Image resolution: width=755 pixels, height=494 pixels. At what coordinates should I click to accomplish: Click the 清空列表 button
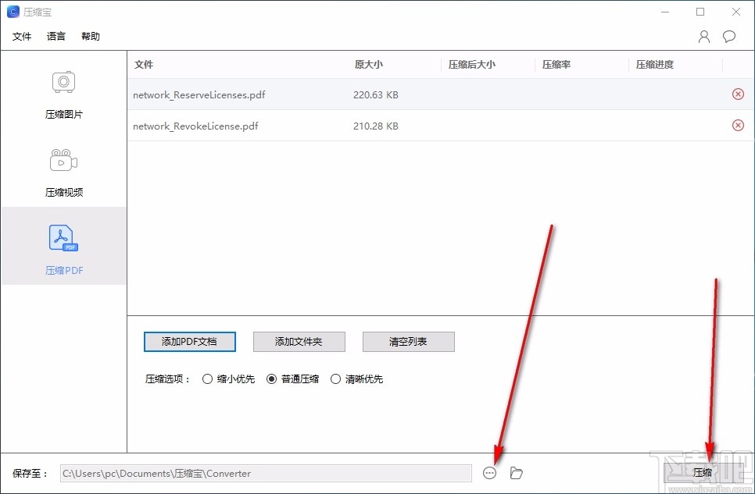[408, 342]
